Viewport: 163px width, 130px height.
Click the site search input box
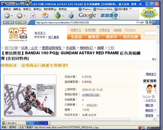pos(150,33)
